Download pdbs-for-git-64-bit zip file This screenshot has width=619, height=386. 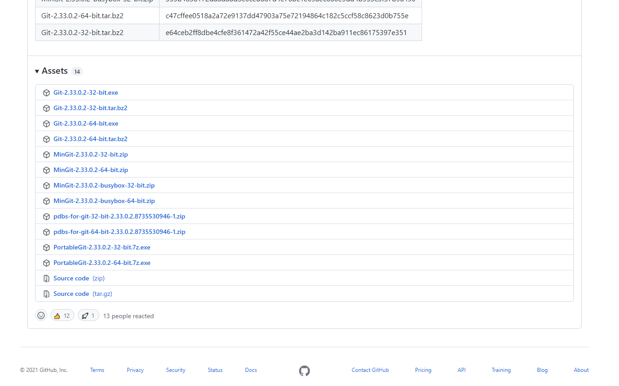point(119,232)
